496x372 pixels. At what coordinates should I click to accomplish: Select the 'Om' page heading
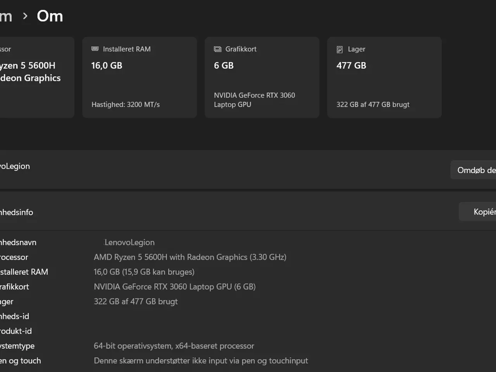pyautogui.click(x=50, y=16)
